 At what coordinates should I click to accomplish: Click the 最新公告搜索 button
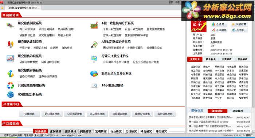pyautogui.click(x=142, y=114)
